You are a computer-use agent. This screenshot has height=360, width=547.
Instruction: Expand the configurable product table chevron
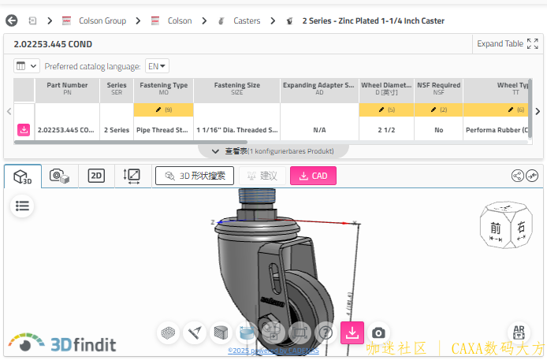coord(215,150)
